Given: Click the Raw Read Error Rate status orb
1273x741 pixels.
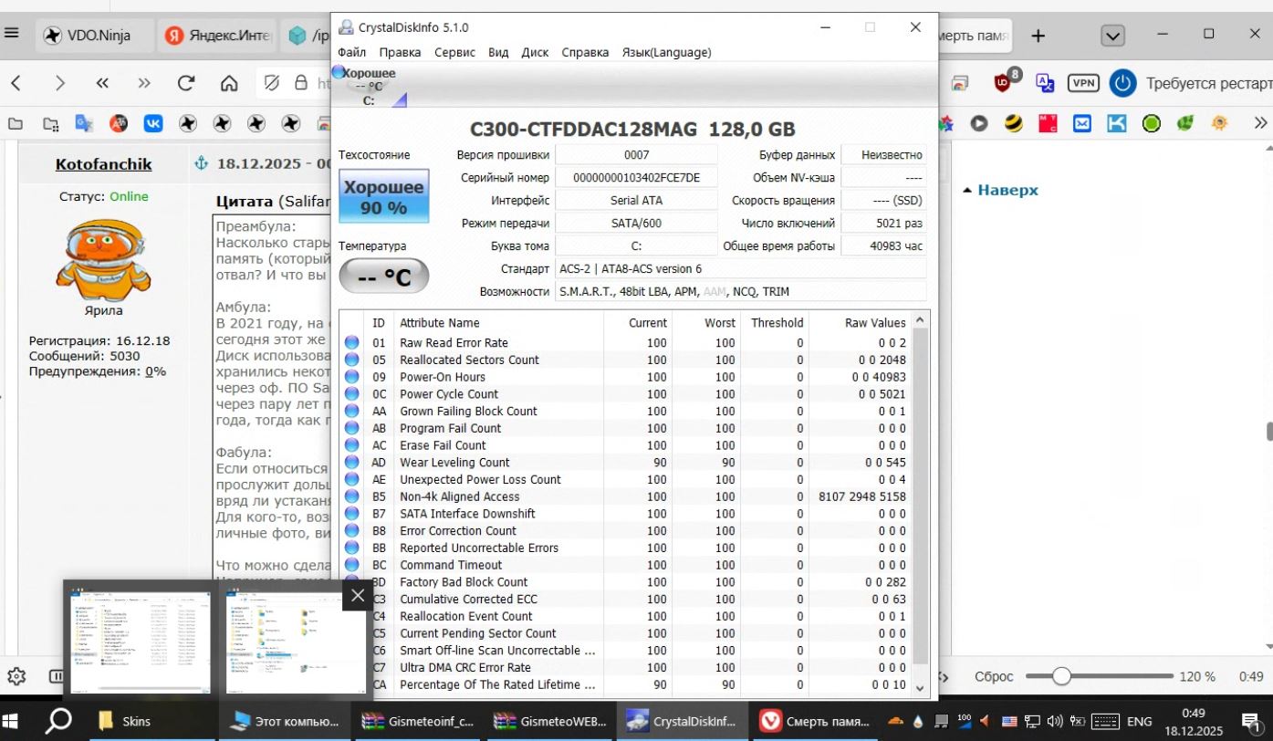Looking at the screenshot, I should point(351,343).
